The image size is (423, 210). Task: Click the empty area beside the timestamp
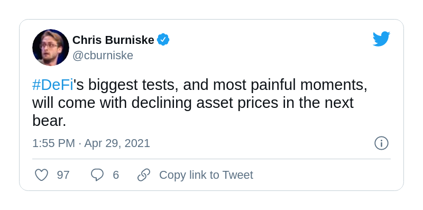[262, 143]
